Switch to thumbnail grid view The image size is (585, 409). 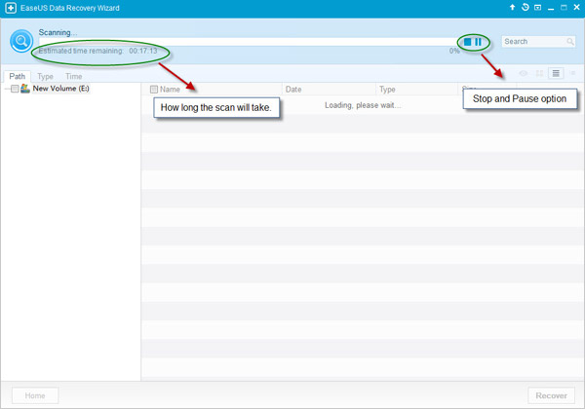539,73
